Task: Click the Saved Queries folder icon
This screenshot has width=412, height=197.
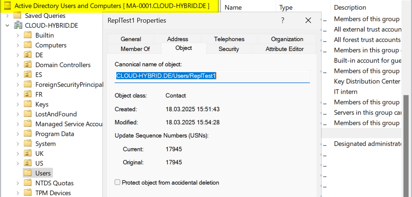Action: pyautogui.click(x=18, y=16)
